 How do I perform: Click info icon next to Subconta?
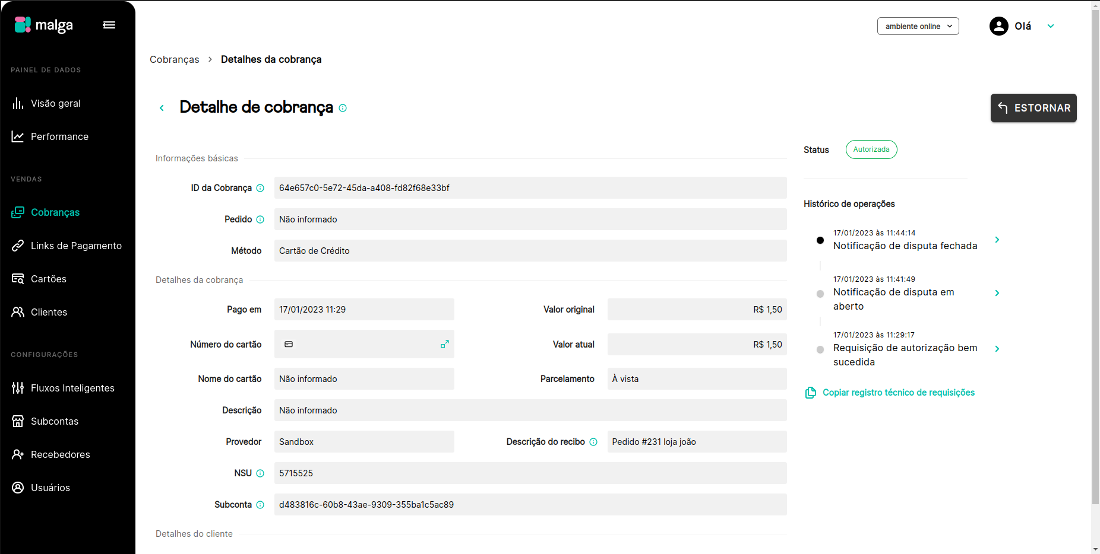click(x=260, y=505)
